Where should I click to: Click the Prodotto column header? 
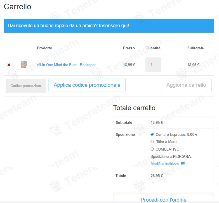pyautogui.click(x=44, y=48)
